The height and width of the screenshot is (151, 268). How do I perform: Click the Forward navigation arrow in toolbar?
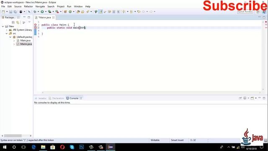[x=151, y=12]
